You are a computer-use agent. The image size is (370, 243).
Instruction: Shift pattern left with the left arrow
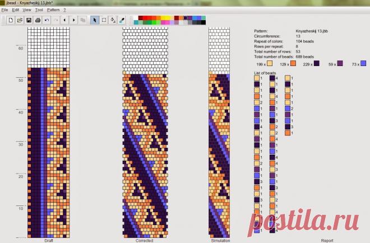click(x=65, y=20)
